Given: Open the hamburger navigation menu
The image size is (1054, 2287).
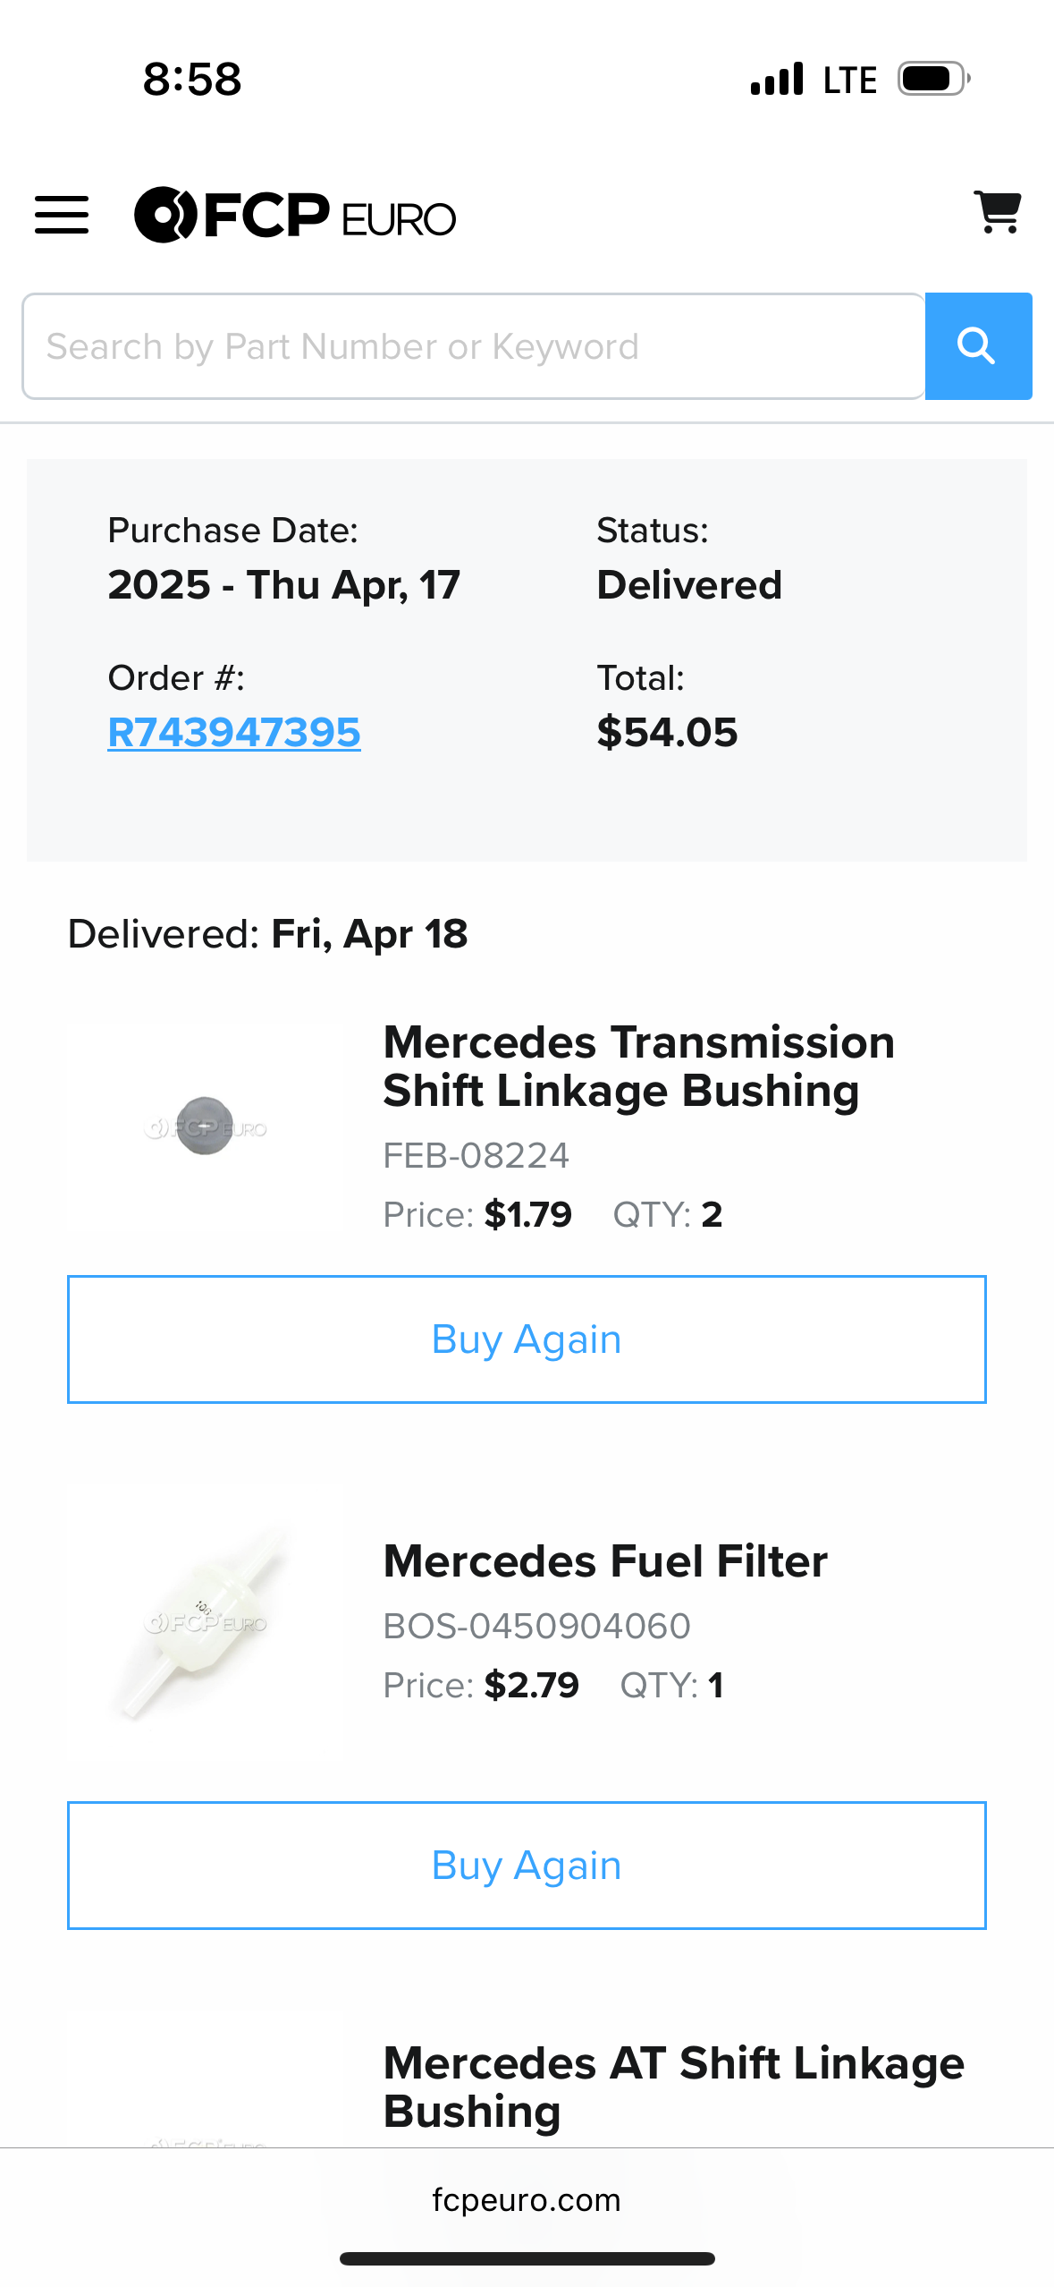Looking at the screenshot, I should tap(62, 216).
